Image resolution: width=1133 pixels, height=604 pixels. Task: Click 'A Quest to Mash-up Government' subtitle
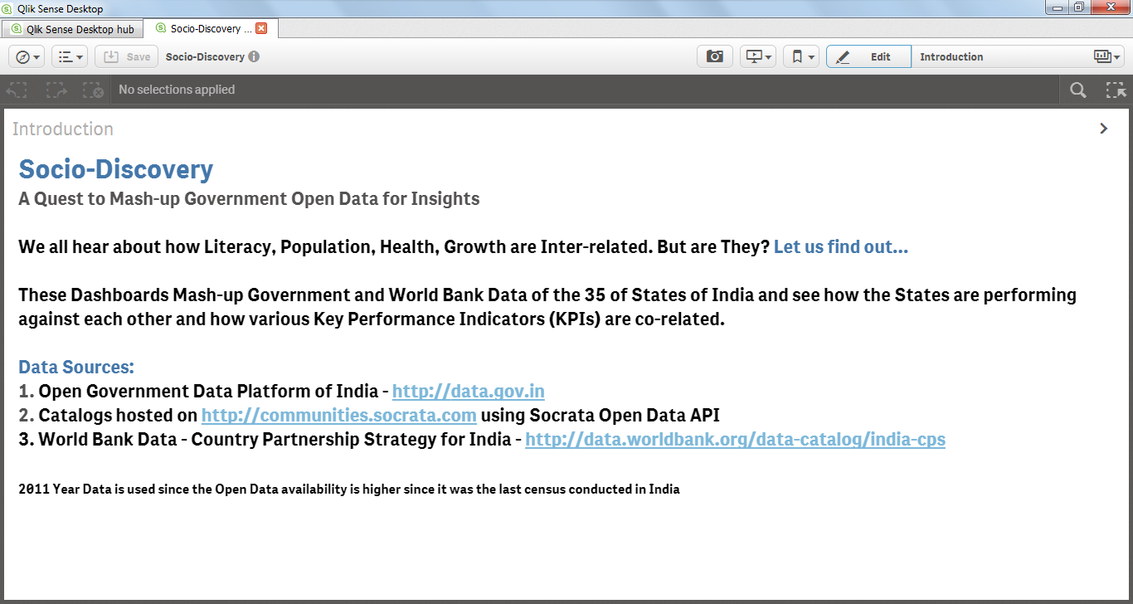pyautogui.click(x=249, y=199)
